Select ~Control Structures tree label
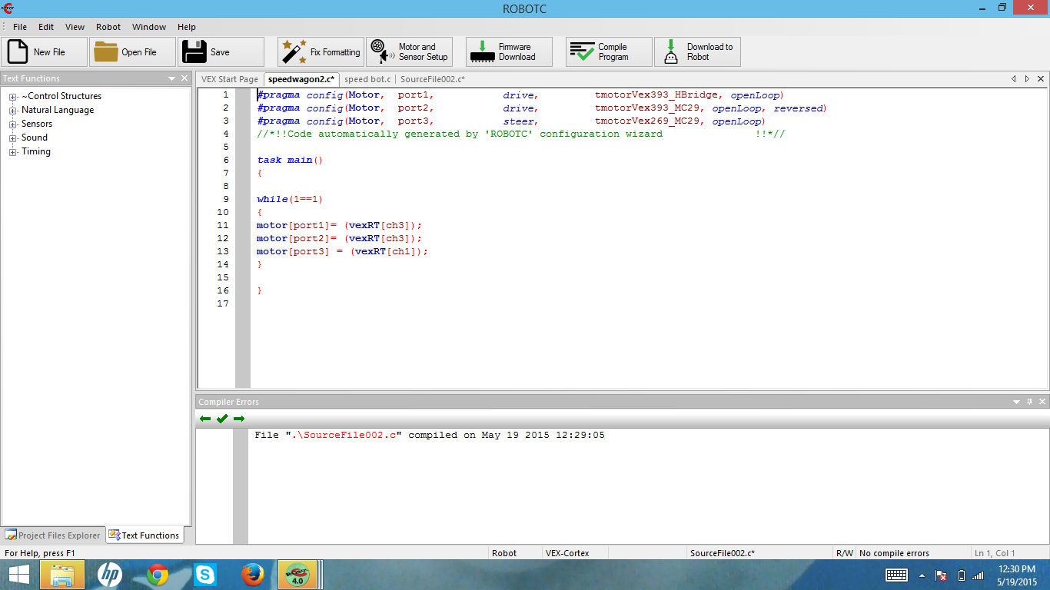 click(61, 96)
